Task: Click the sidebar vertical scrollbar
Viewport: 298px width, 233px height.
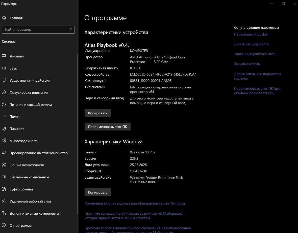Action: 78,134
